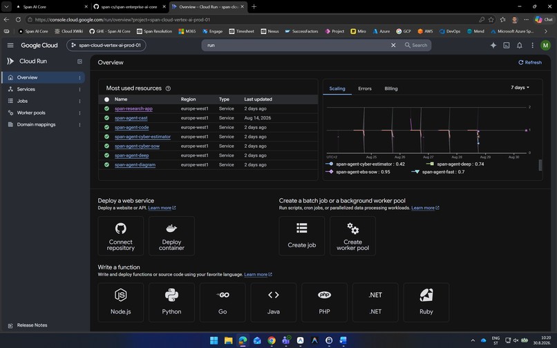Screen dimensions: 557x348
Task: Reload the browser page
Action: pos(18,19)
